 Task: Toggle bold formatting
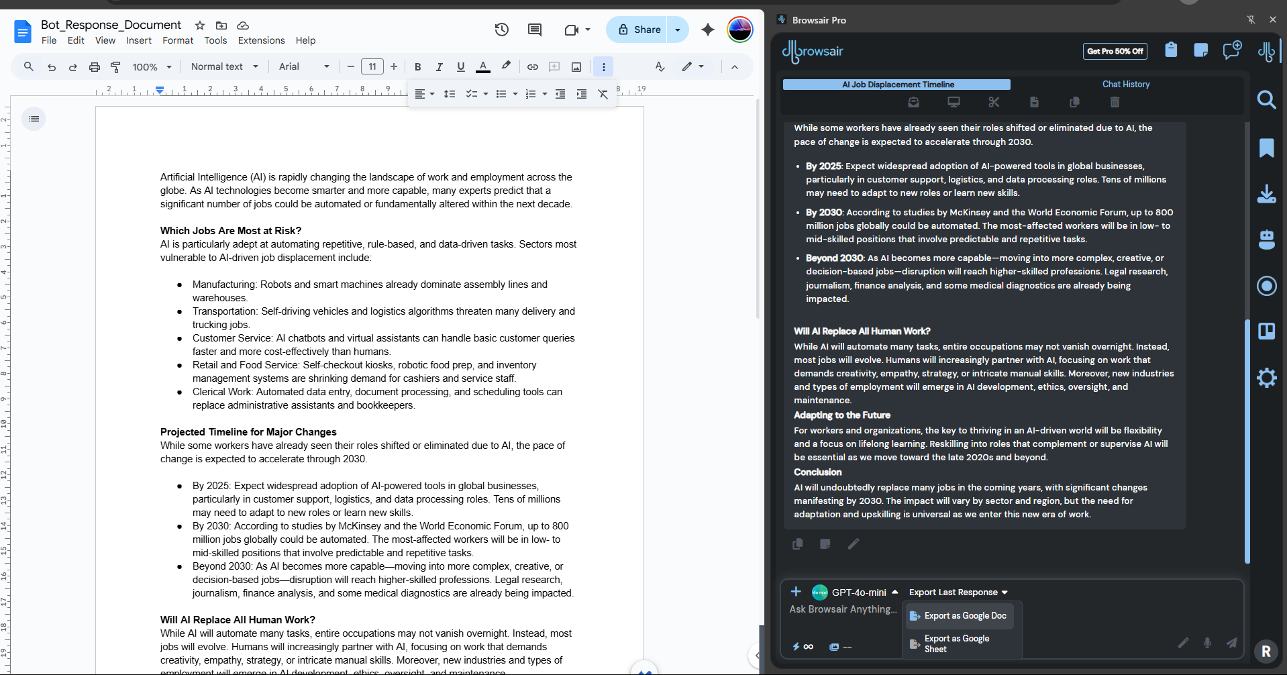pyautogui.click(x=417, y=67)
